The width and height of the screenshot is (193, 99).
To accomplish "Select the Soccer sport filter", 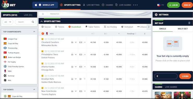I will [46, 27].
